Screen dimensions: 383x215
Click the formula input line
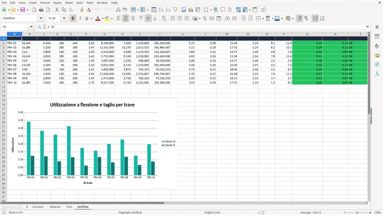click(210, 27)
